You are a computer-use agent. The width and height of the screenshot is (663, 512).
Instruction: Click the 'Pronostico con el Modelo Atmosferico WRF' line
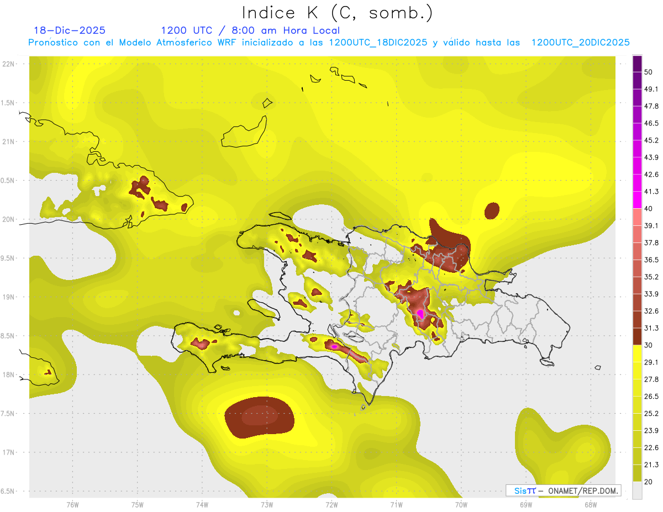click(x=329, y=43)
